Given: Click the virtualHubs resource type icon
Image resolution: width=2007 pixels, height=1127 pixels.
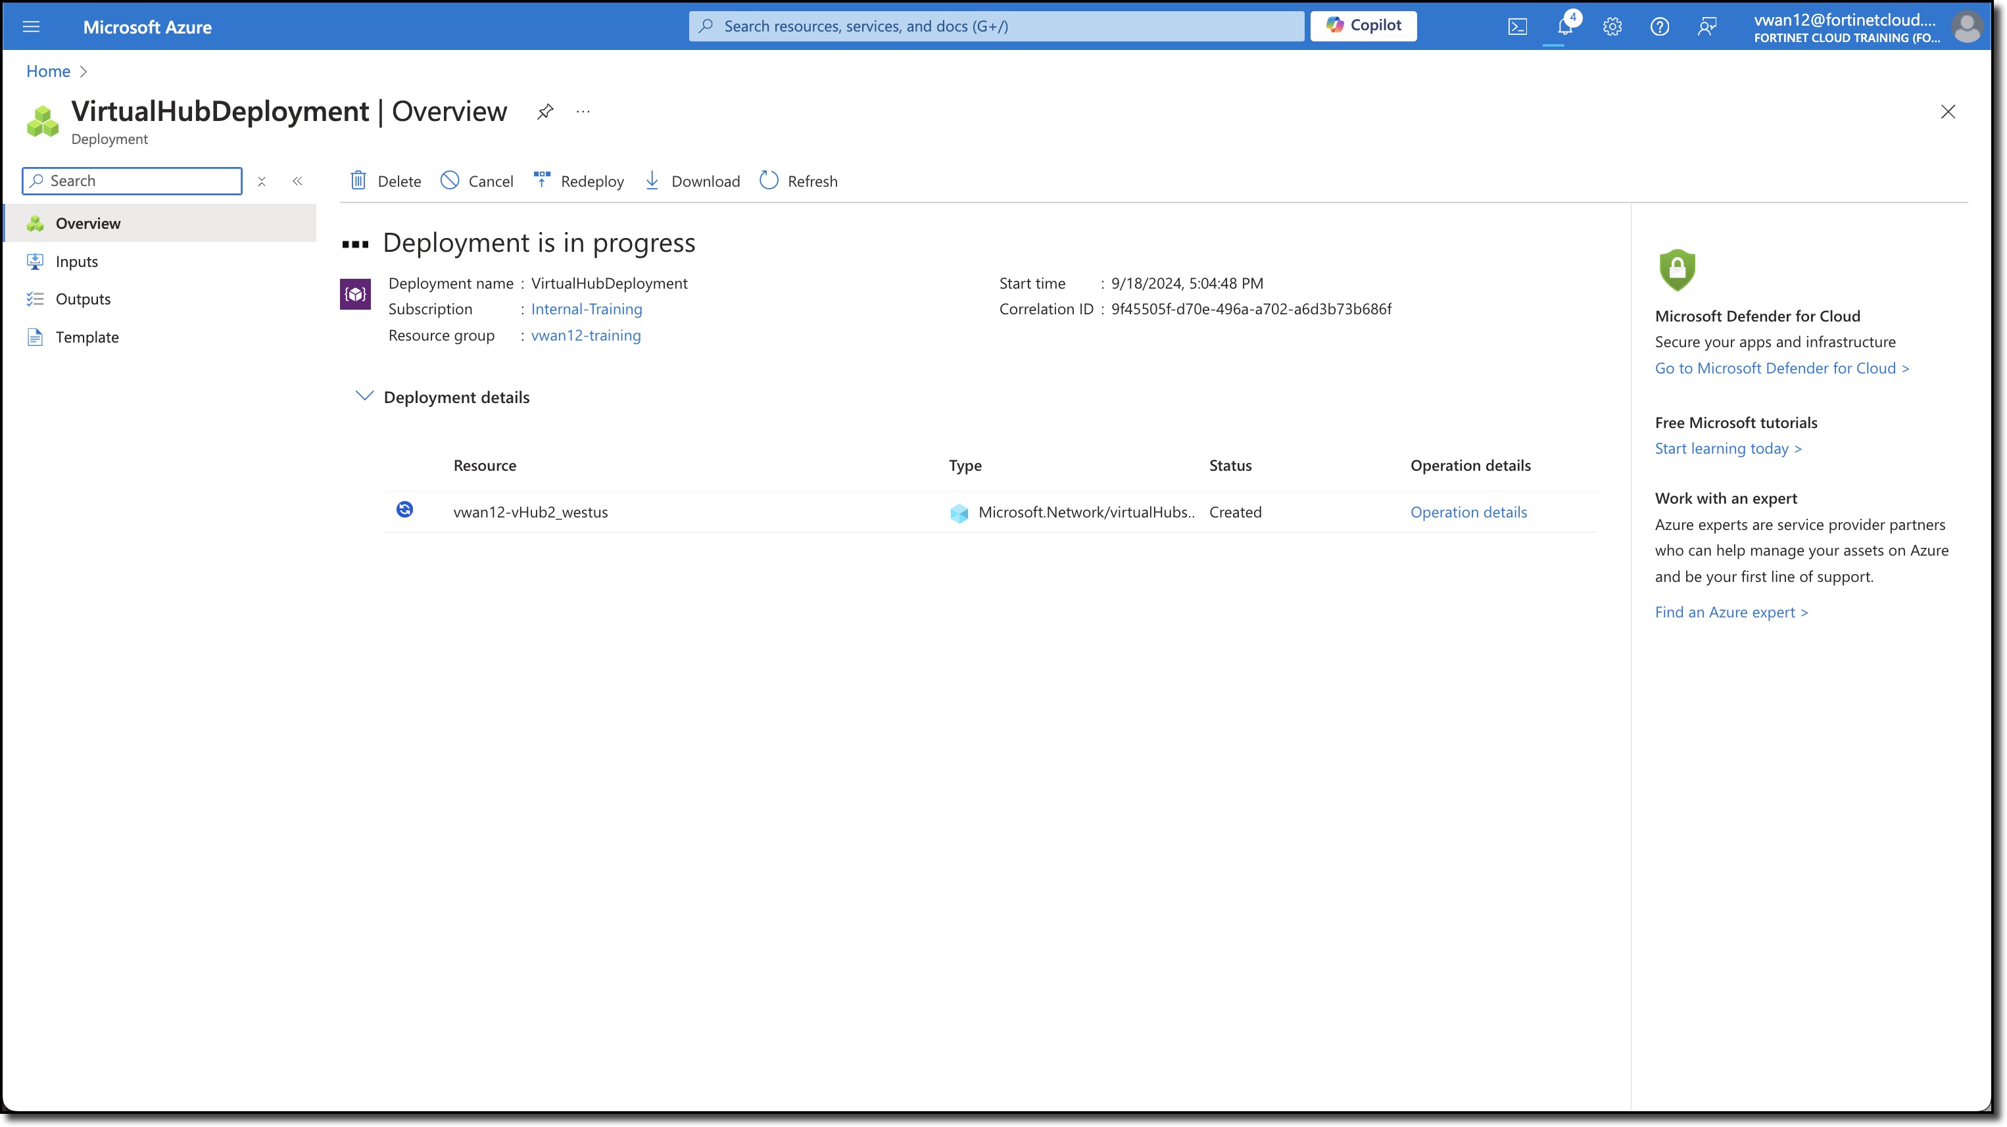Looking at the screenshot, I should (x=959, y=512).
